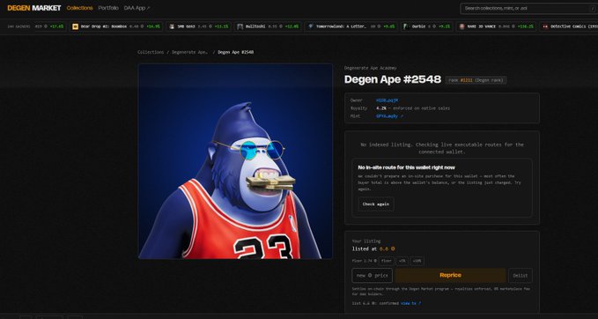Click the Reprice button

[x=450, y=276]
